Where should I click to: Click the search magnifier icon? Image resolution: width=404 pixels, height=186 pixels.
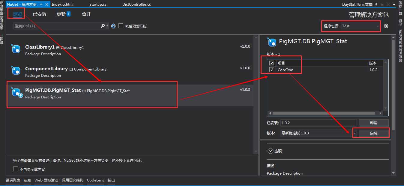103,26
